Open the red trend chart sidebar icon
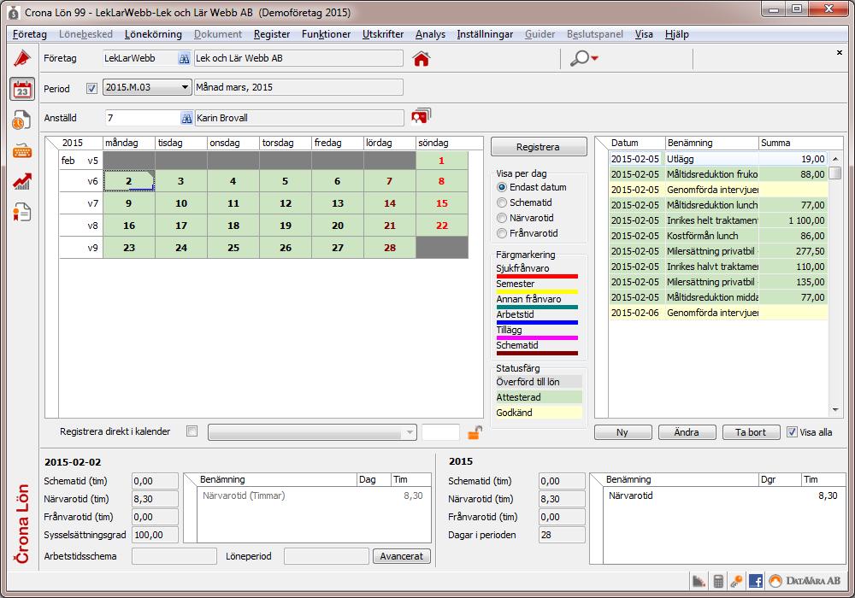Image resolution: width=855 pixels, height=598 pixels. coord(22,181)
